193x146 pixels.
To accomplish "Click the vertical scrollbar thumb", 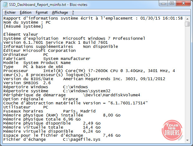I will [x=187, y=24].
